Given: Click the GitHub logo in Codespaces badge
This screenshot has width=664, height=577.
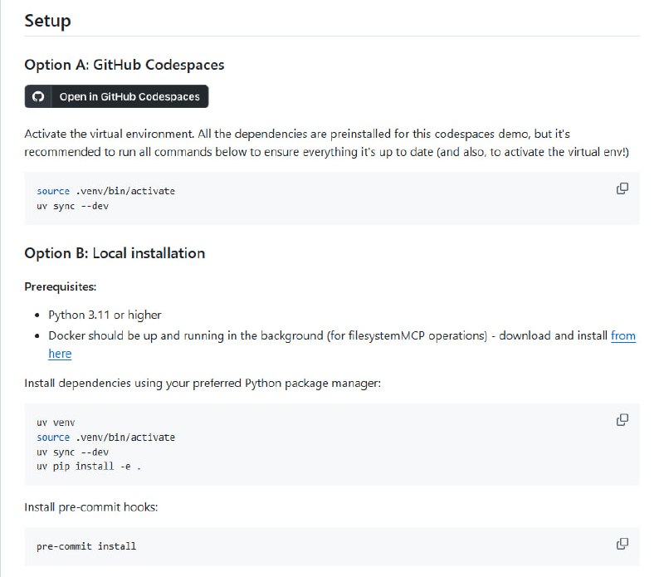Looking at the screenshot, I should pyautogui.click(x=37, y=97).
